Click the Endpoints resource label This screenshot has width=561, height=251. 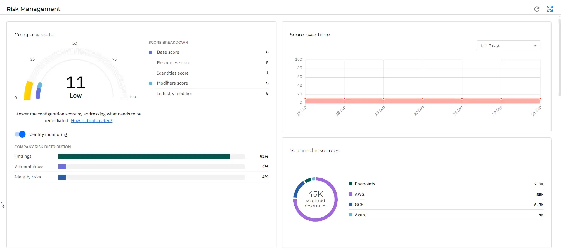(365, 184)
